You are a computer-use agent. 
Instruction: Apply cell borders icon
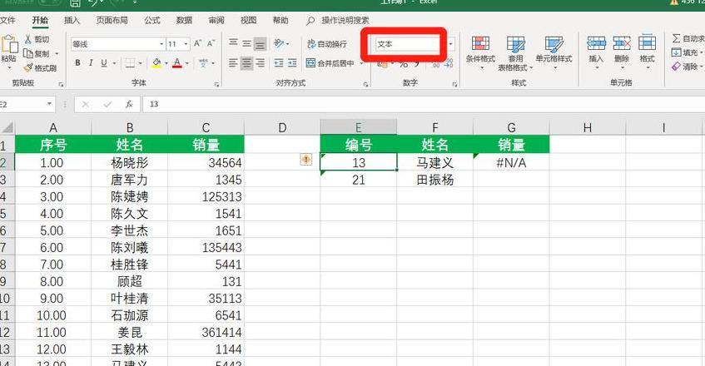[130, 63]
